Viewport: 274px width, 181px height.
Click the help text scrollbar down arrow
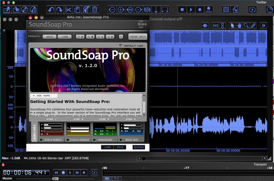pyautogui.click(x=144, y=115)
